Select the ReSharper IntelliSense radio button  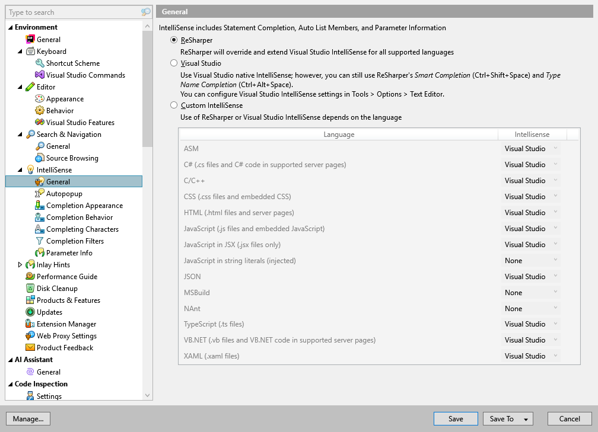coord(173,40)
